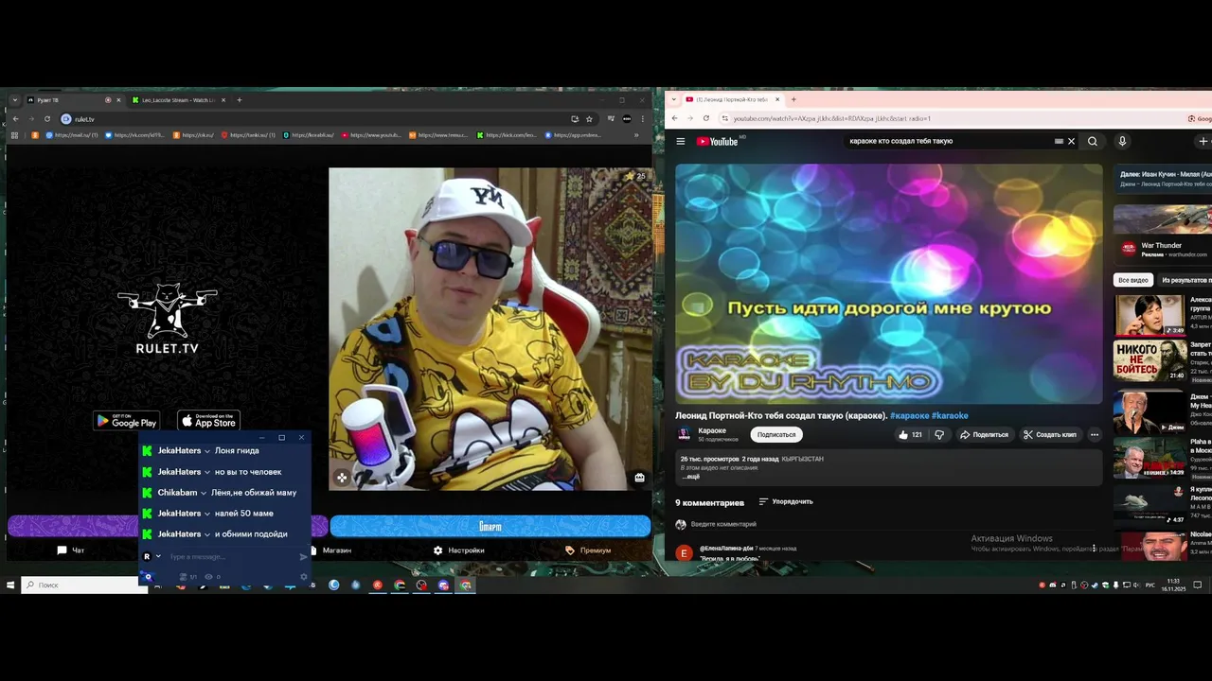This screenshot has width=1212, height=681.
Task: Go back in the YouTube browser window
Action: click(675, 118)
